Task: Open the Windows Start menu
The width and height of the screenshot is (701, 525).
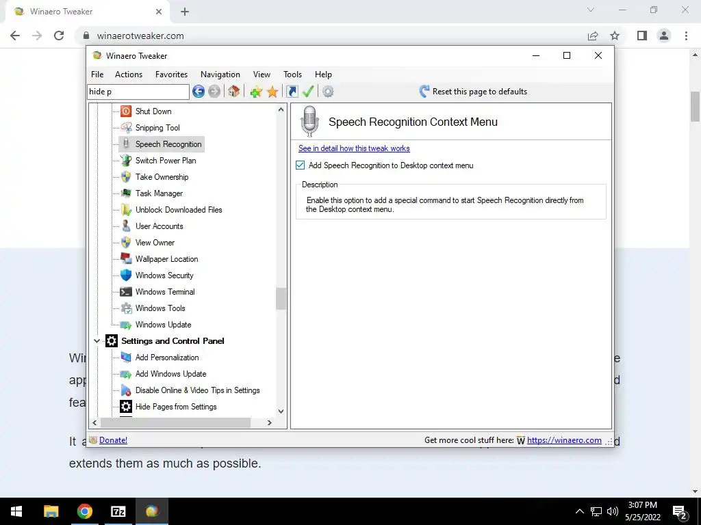Action: coord(16,511)
